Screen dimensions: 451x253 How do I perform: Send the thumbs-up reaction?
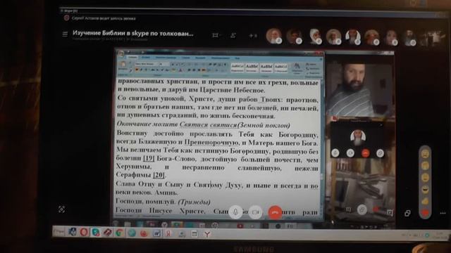pos(425,202)
